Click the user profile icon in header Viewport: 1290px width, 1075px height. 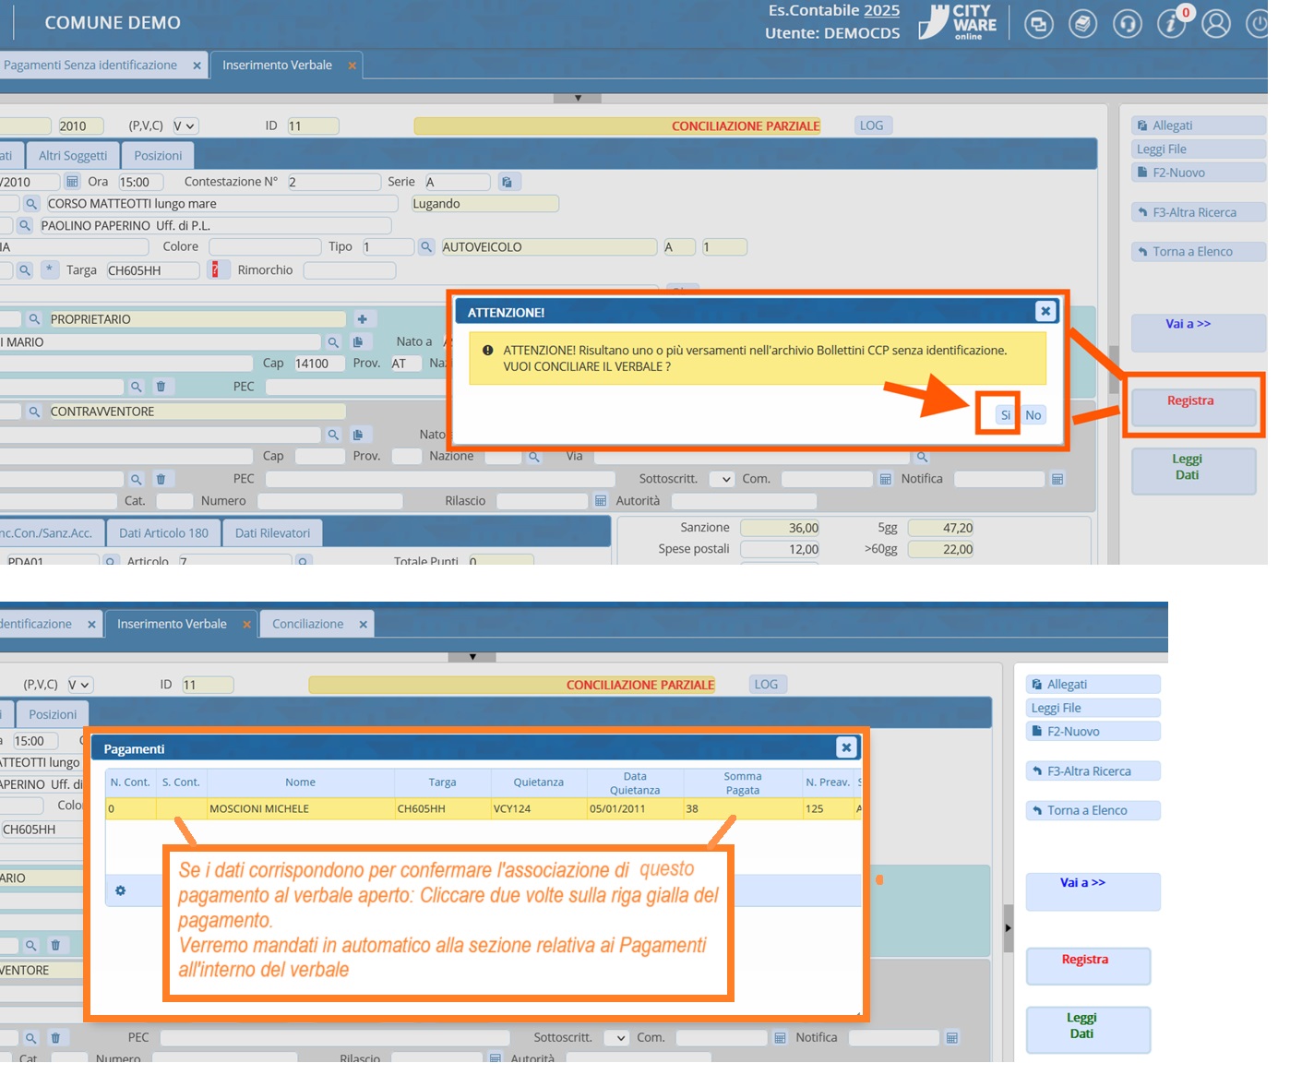click(1215, 24)
